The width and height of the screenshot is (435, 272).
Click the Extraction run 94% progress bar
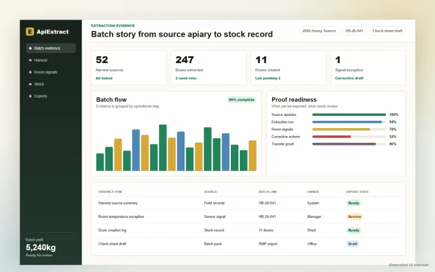tap(349, 122)
